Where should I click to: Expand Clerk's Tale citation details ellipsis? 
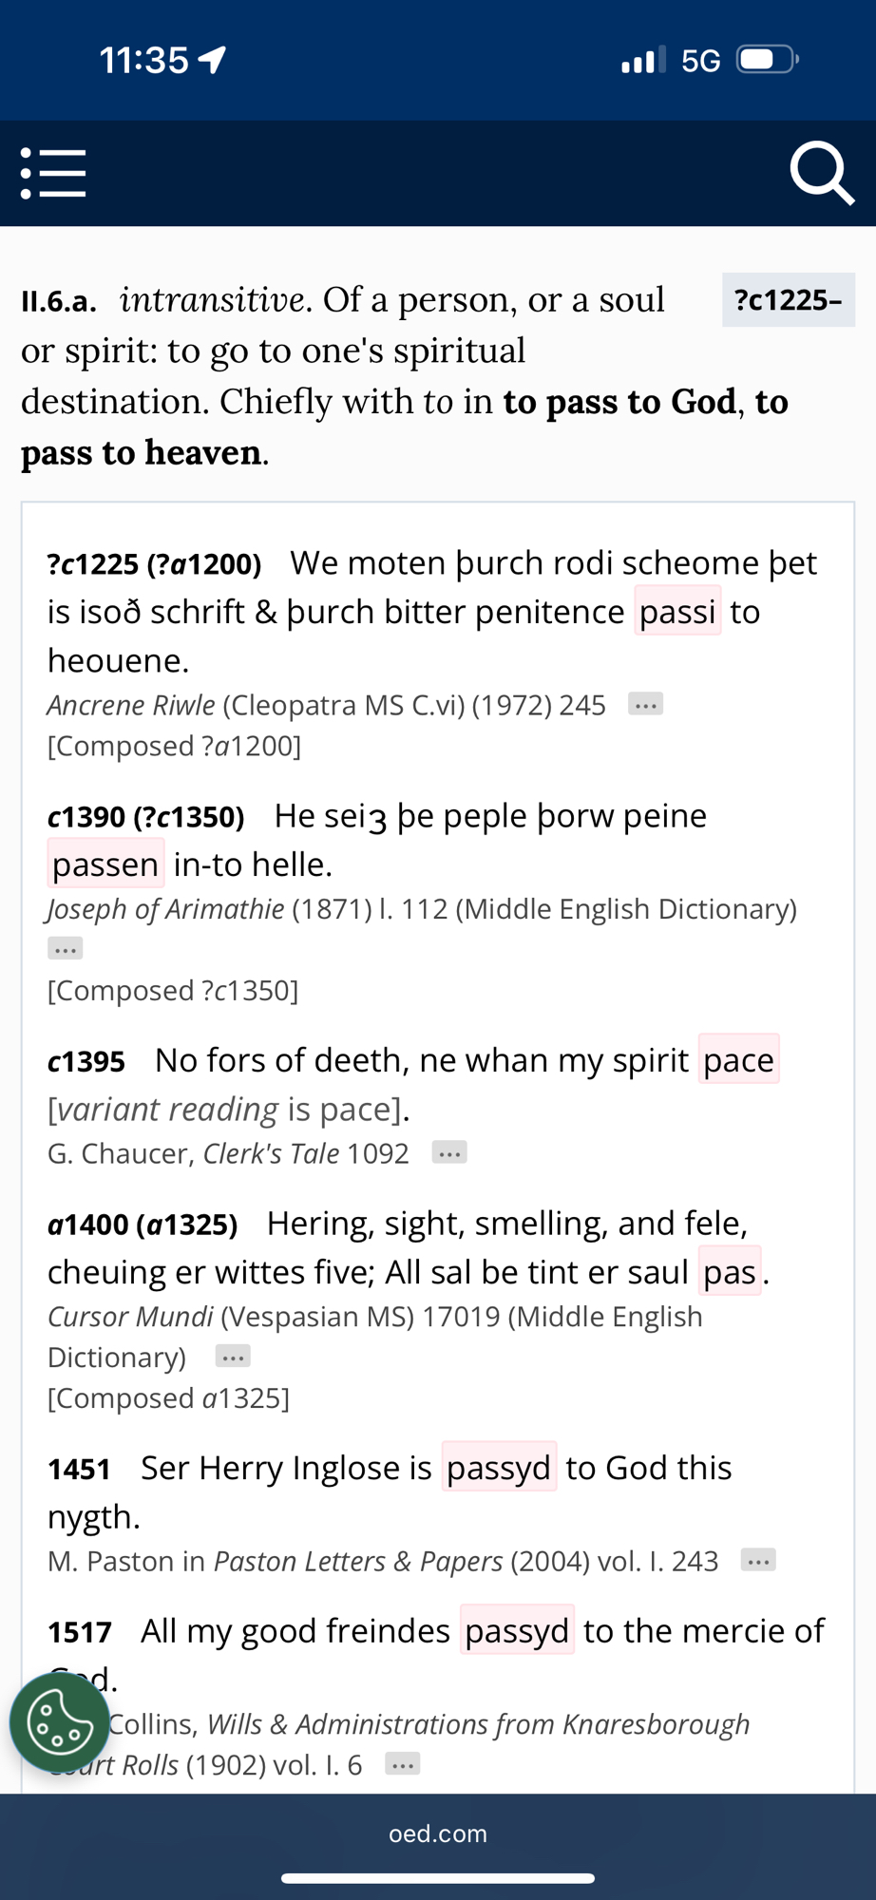(x=448, y=1153)
